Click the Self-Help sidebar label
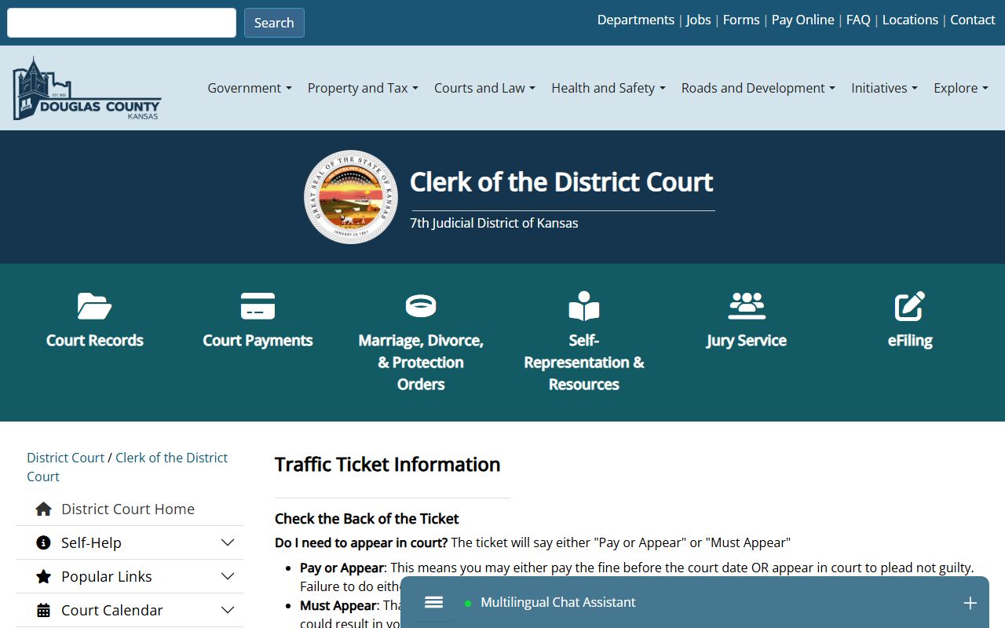The width and height of the screenshot is (1005, 628). [x=91, y=542]
